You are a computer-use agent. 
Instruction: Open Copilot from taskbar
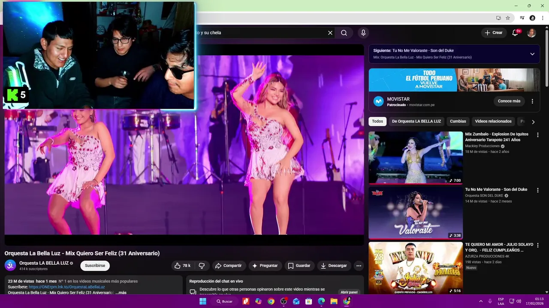[258, 301]
